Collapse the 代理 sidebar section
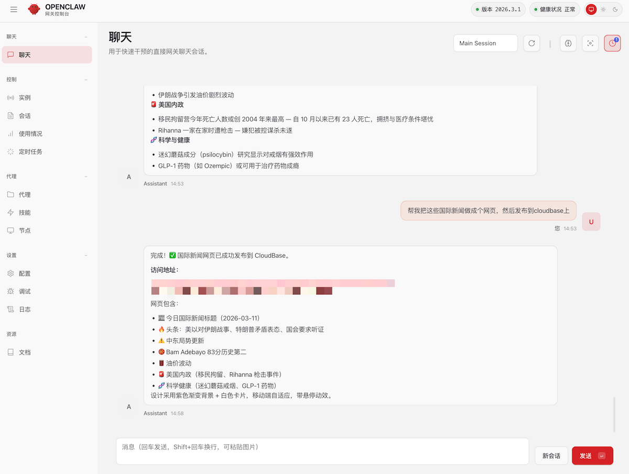The height and width of the screenshot is (474, 629). coord(86,177)
